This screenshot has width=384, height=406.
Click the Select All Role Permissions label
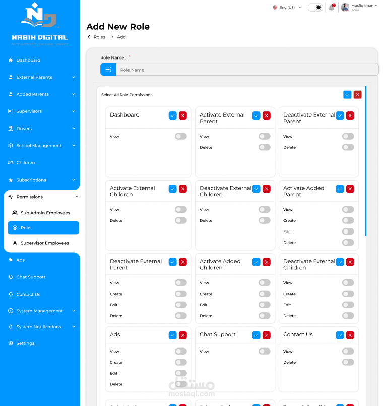pyautogui.click(x=127, y=95)
